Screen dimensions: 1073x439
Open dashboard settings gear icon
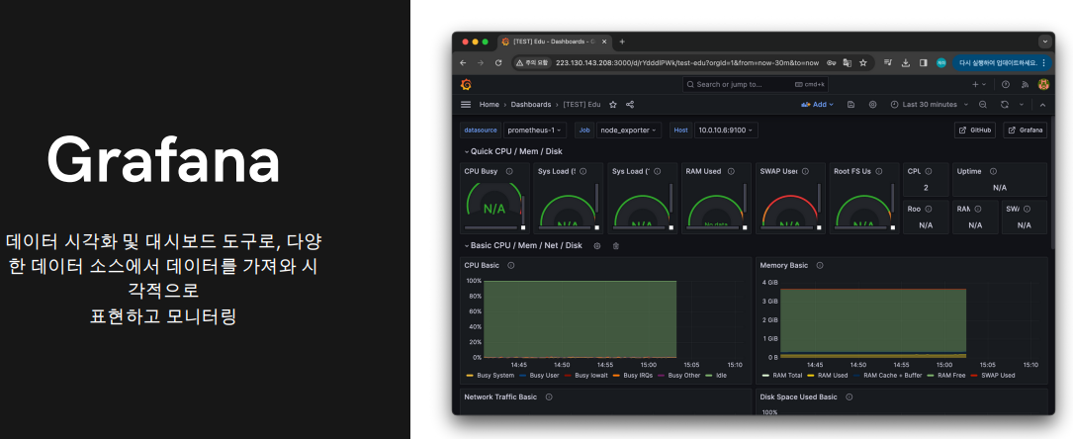[872, 105]
